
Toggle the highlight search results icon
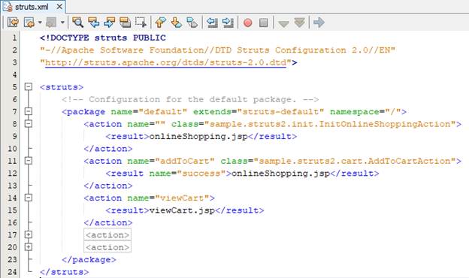(125, 23)
